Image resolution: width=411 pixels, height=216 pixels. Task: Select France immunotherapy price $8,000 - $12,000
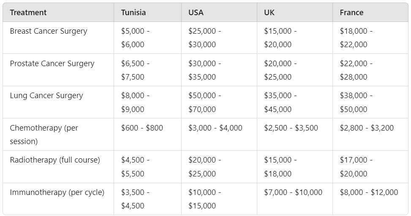[x=369, y=192]
